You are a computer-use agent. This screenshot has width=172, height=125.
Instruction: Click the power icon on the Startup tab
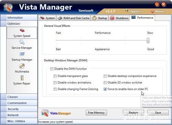point(94,18)
